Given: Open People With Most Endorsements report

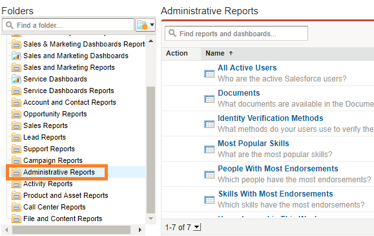Looking at the screenshot, I should click(278, 169).
